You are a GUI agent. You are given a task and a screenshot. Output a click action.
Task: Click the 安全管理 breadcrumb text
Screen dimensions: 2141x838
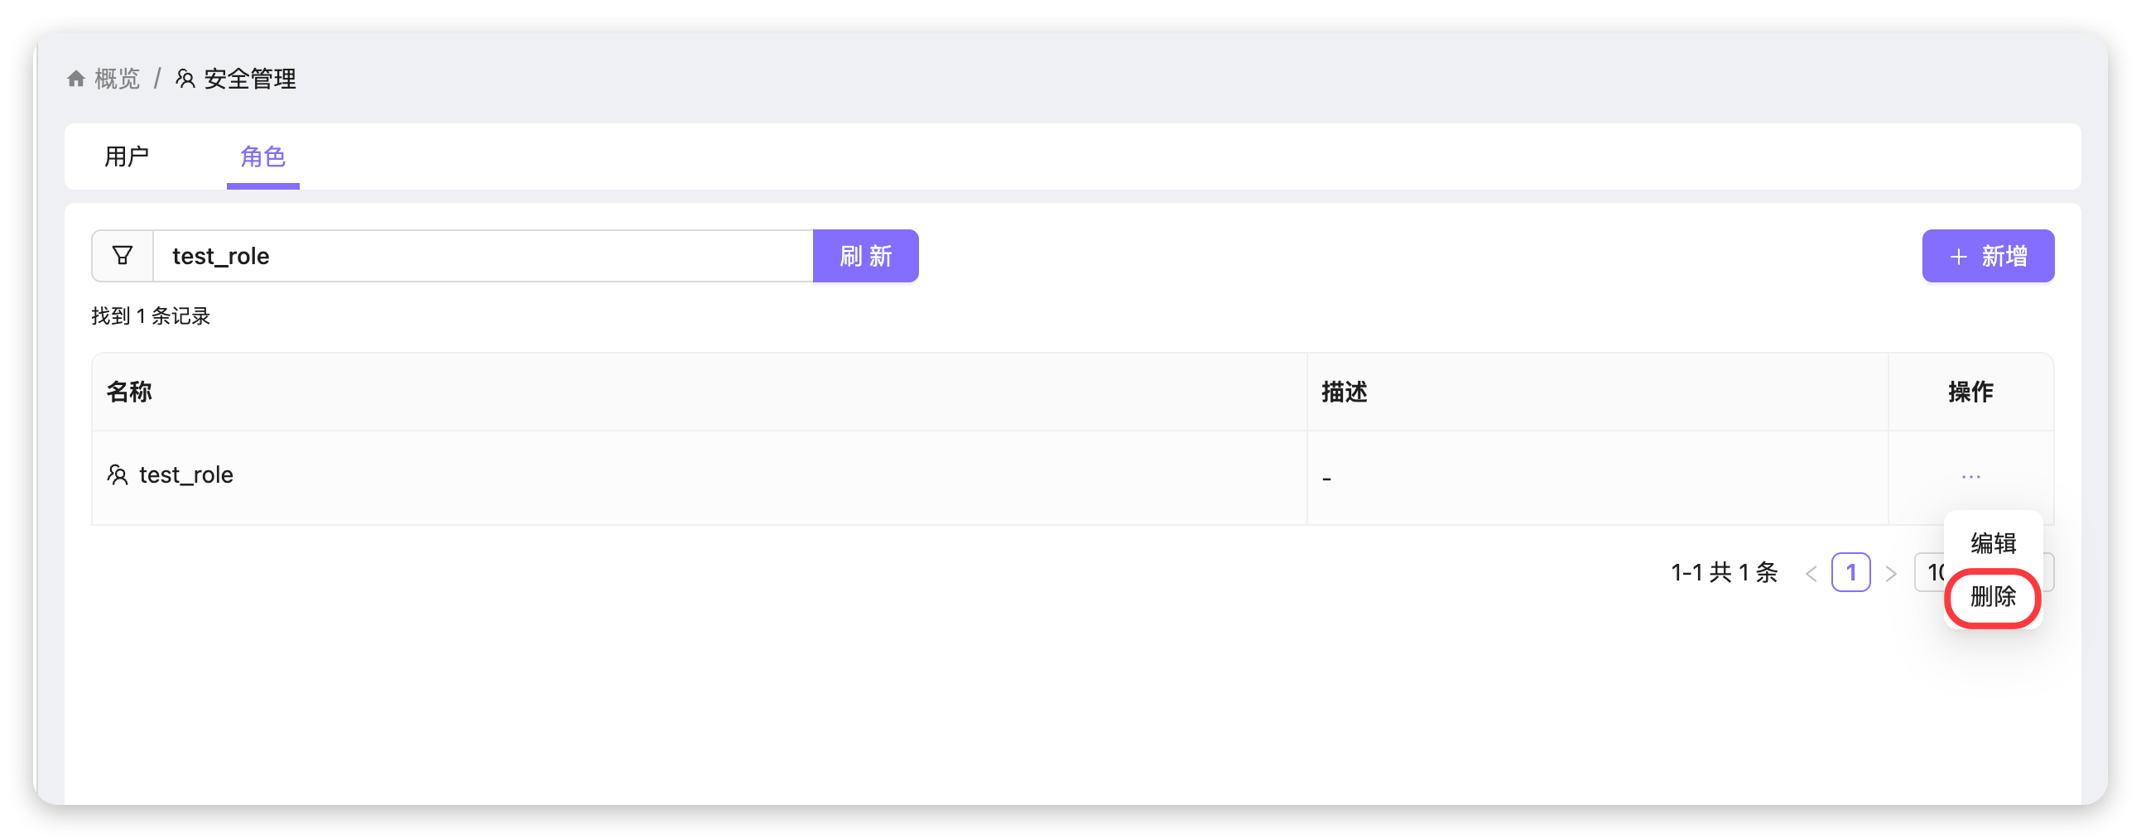tap(250, 79)
